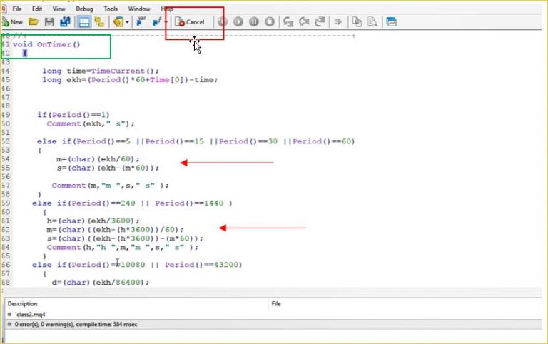
Task: Click the yellow wizard icon in toolbar
Action: [118, 22]
